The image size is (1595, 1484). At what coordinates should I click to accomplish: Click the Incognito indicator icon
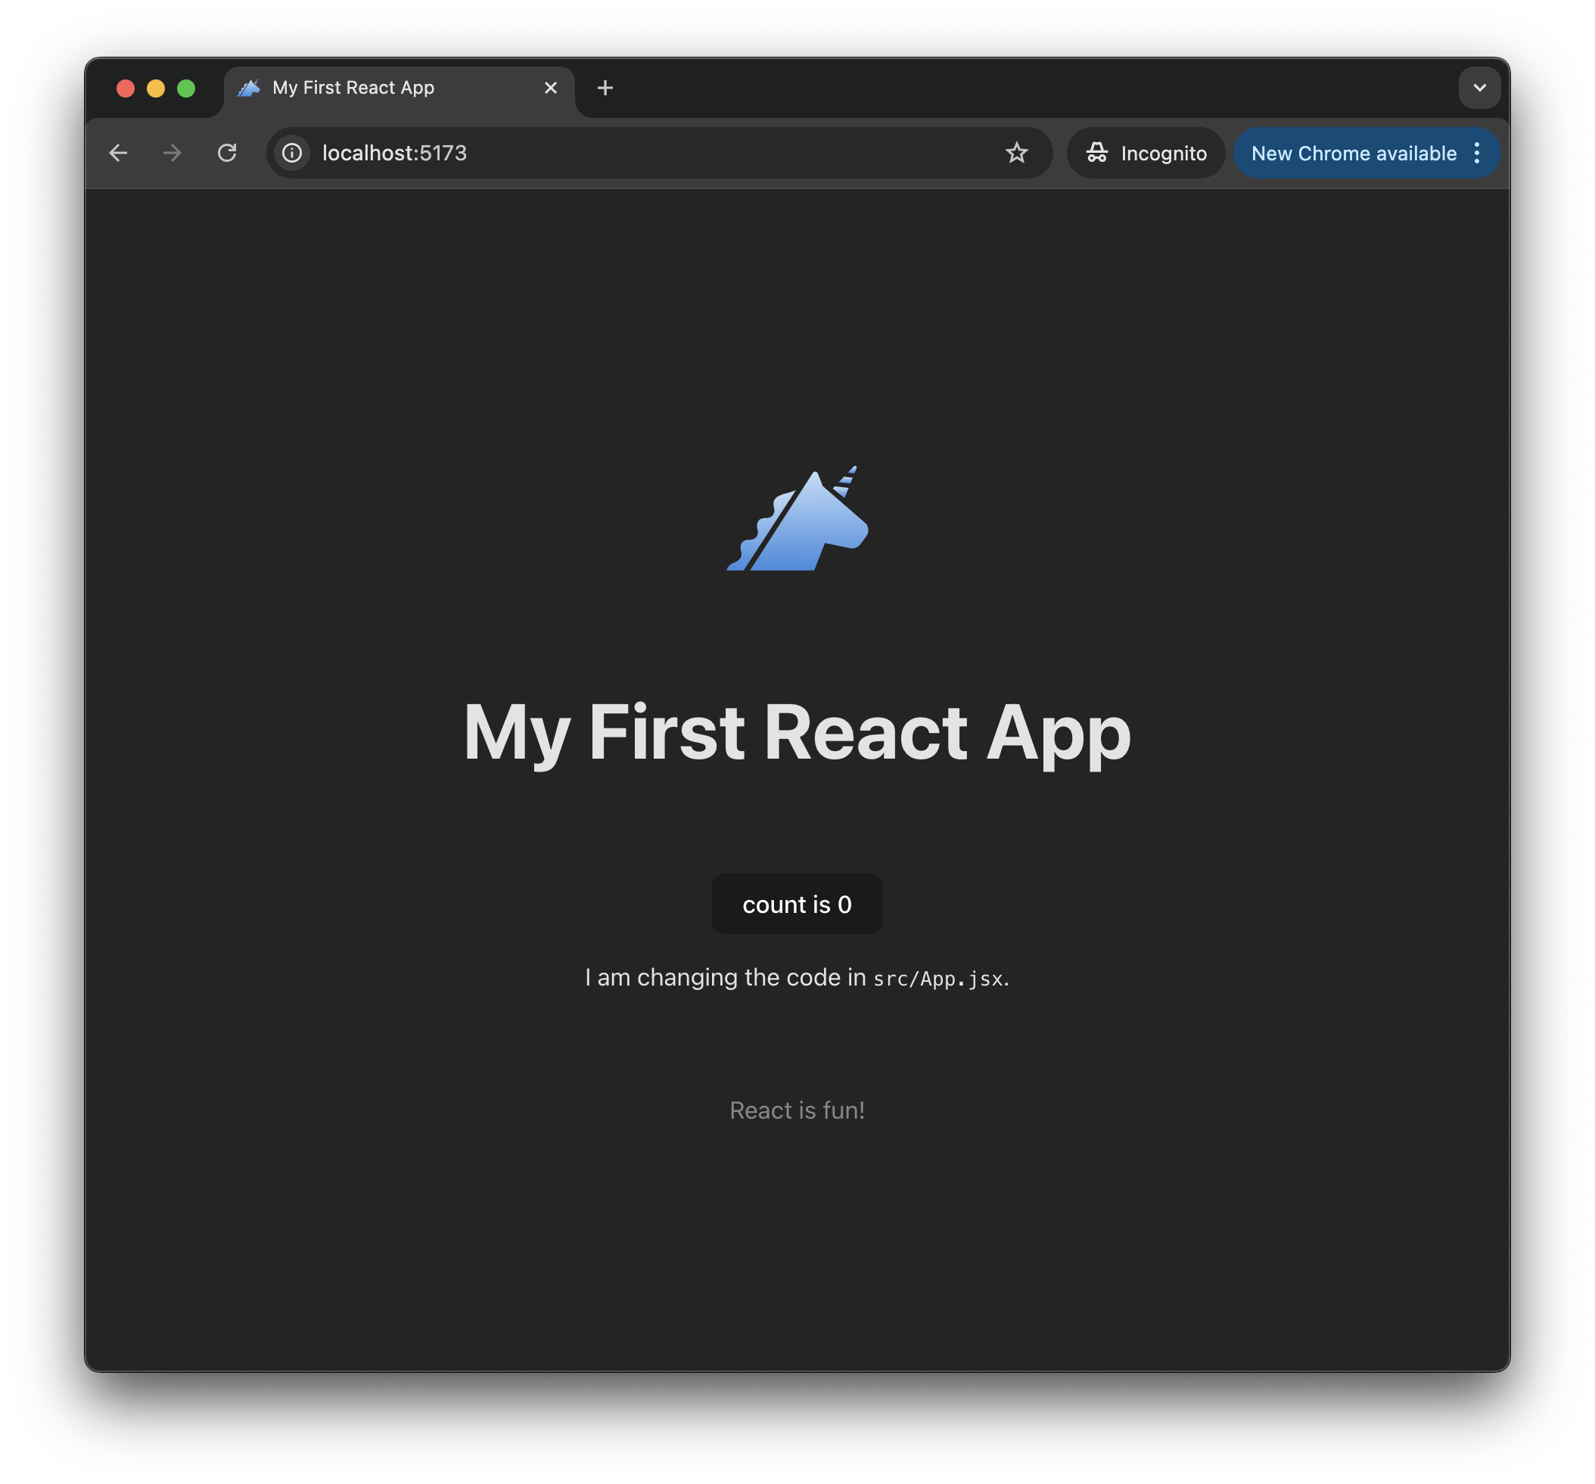(1097, 154)
